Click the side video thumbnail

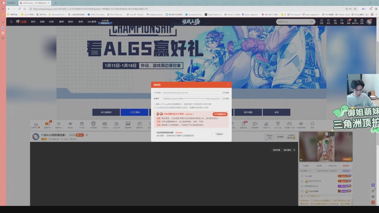tap(326, 147)
